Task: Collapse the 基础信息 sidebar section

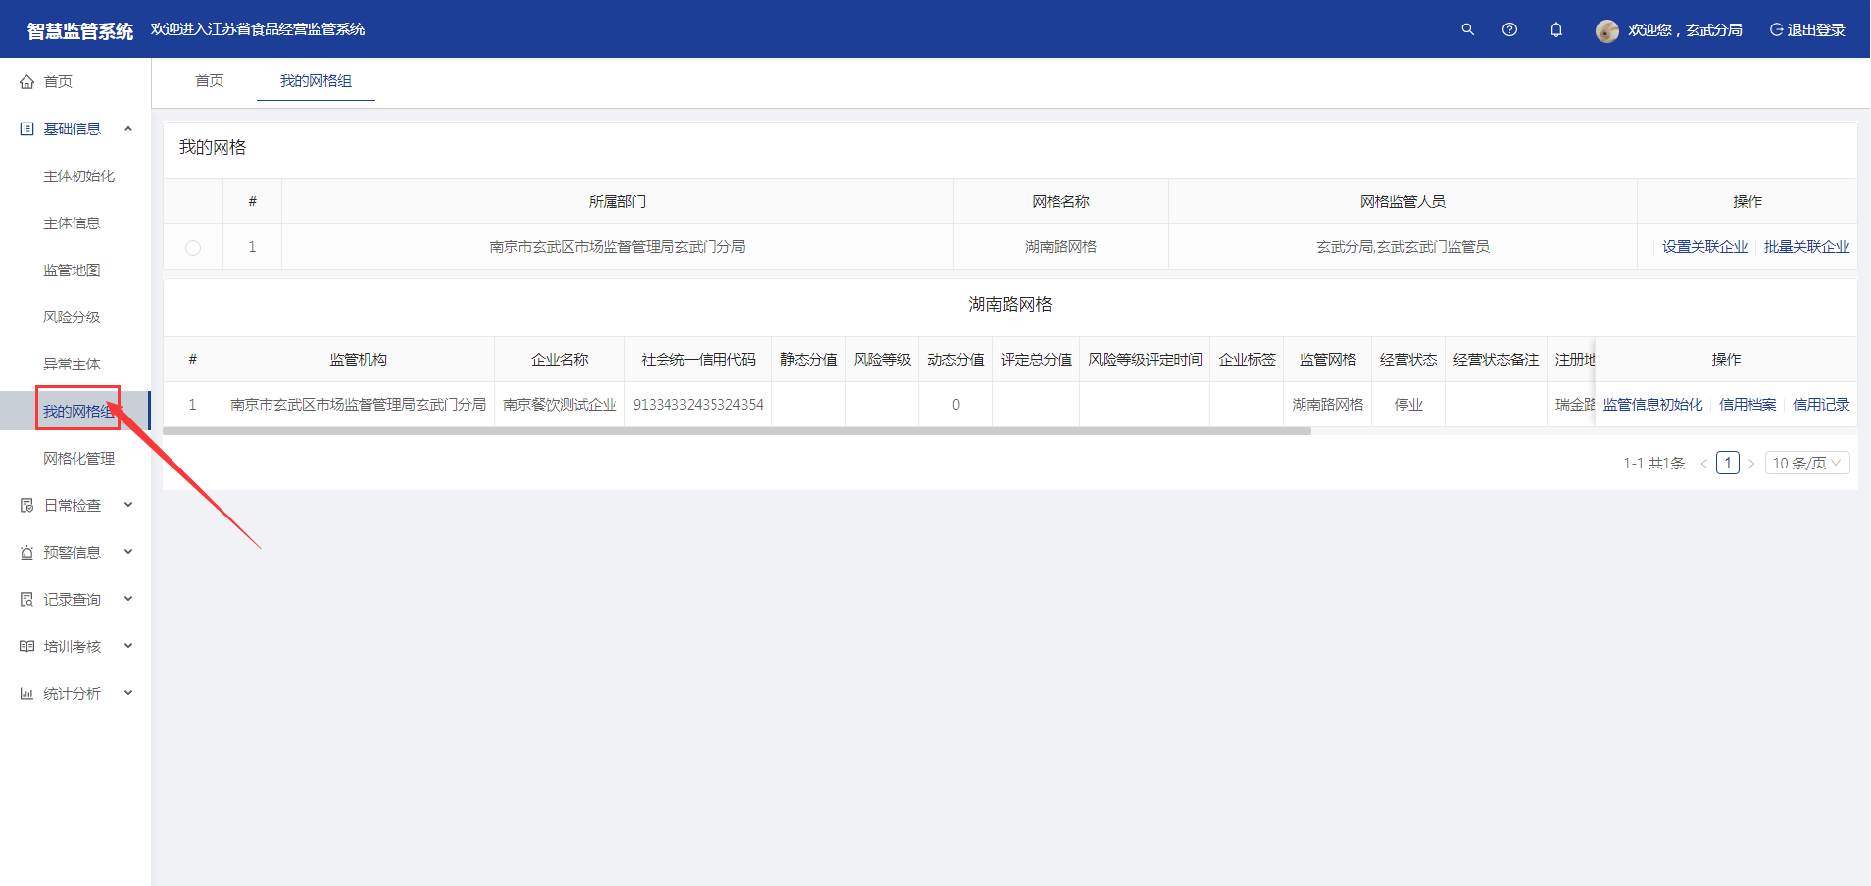Action: (x=127, y=129)
